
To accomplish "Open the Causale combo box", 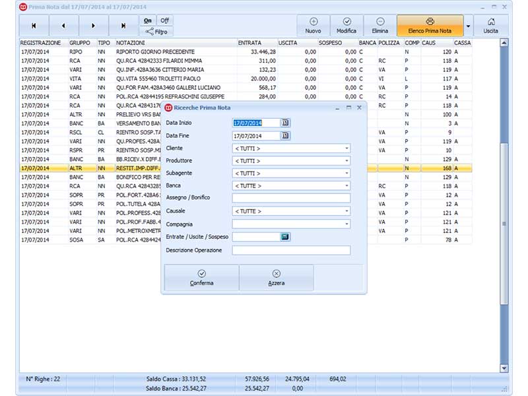I will (346, 211).
